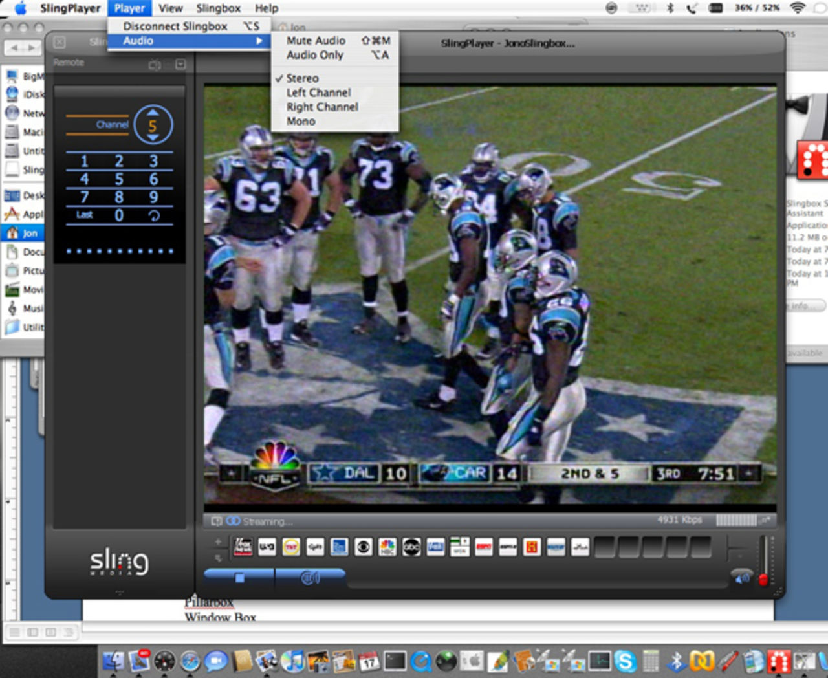Viewport: 828px width, 678px height.
Task: Click the TV icon in the Remote titlebar
Action: tap(155, 64)
